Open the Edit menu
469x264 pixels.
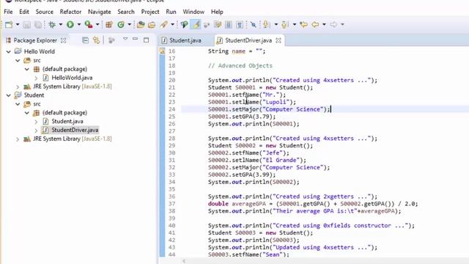(x=24, y=12)
